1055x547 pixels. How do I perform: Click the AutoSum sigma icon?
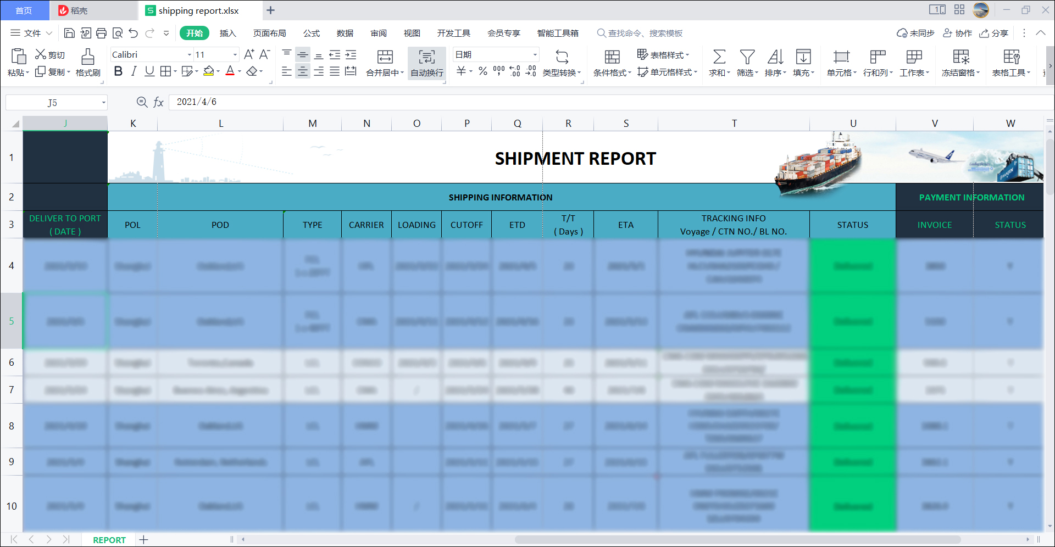click(719, 57)
